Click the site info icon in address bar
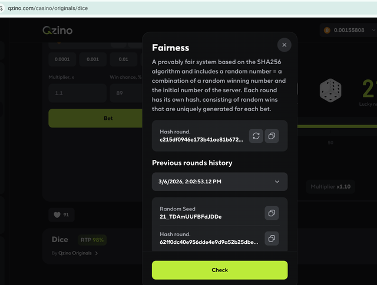377x285 pixels. [1, 8]
